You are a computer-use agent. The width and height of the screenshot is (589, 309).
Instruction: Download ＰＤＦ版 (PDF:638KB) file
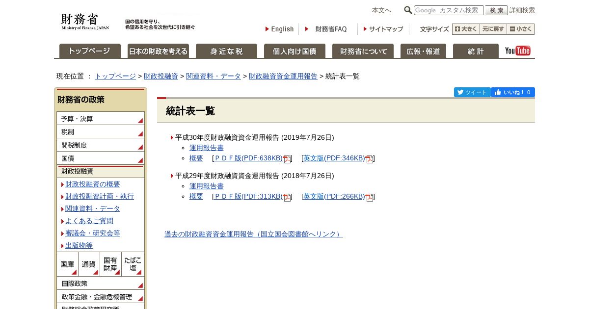pyautogui.click(x=249, y=158)
